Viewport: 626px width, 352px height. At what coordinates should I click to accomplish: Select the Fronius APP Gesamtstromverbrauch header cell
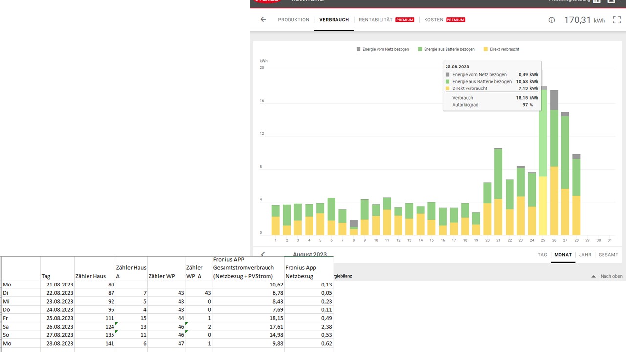click(x=248, y=268)
